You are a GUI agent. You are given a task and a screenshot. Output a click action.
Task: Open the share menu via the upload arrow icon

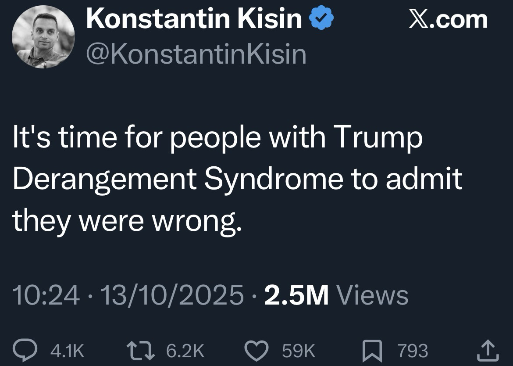pyautogui.click(x=488, y=351)
